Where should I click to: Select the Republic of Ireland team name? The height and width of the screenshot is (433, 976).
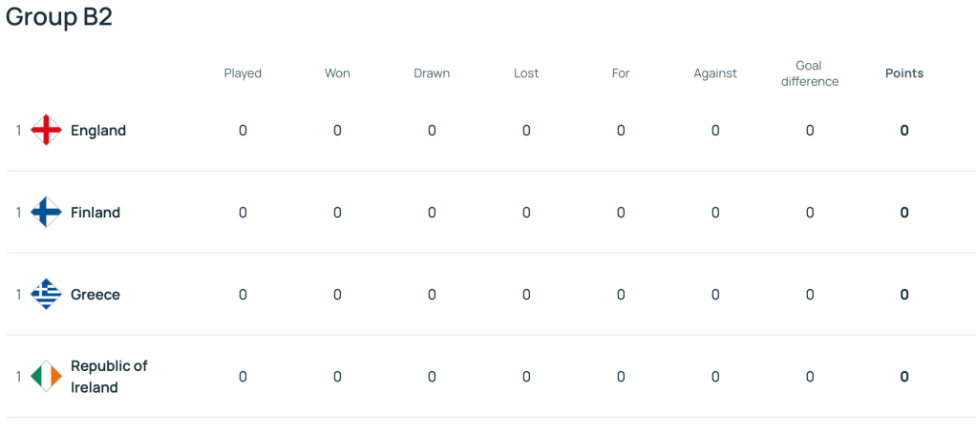[109, 377]
